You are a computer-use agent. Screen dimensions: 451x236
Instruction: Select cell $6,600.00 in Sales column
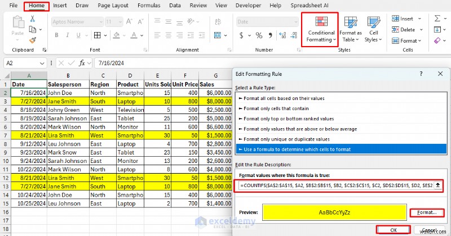coord(216,127)
